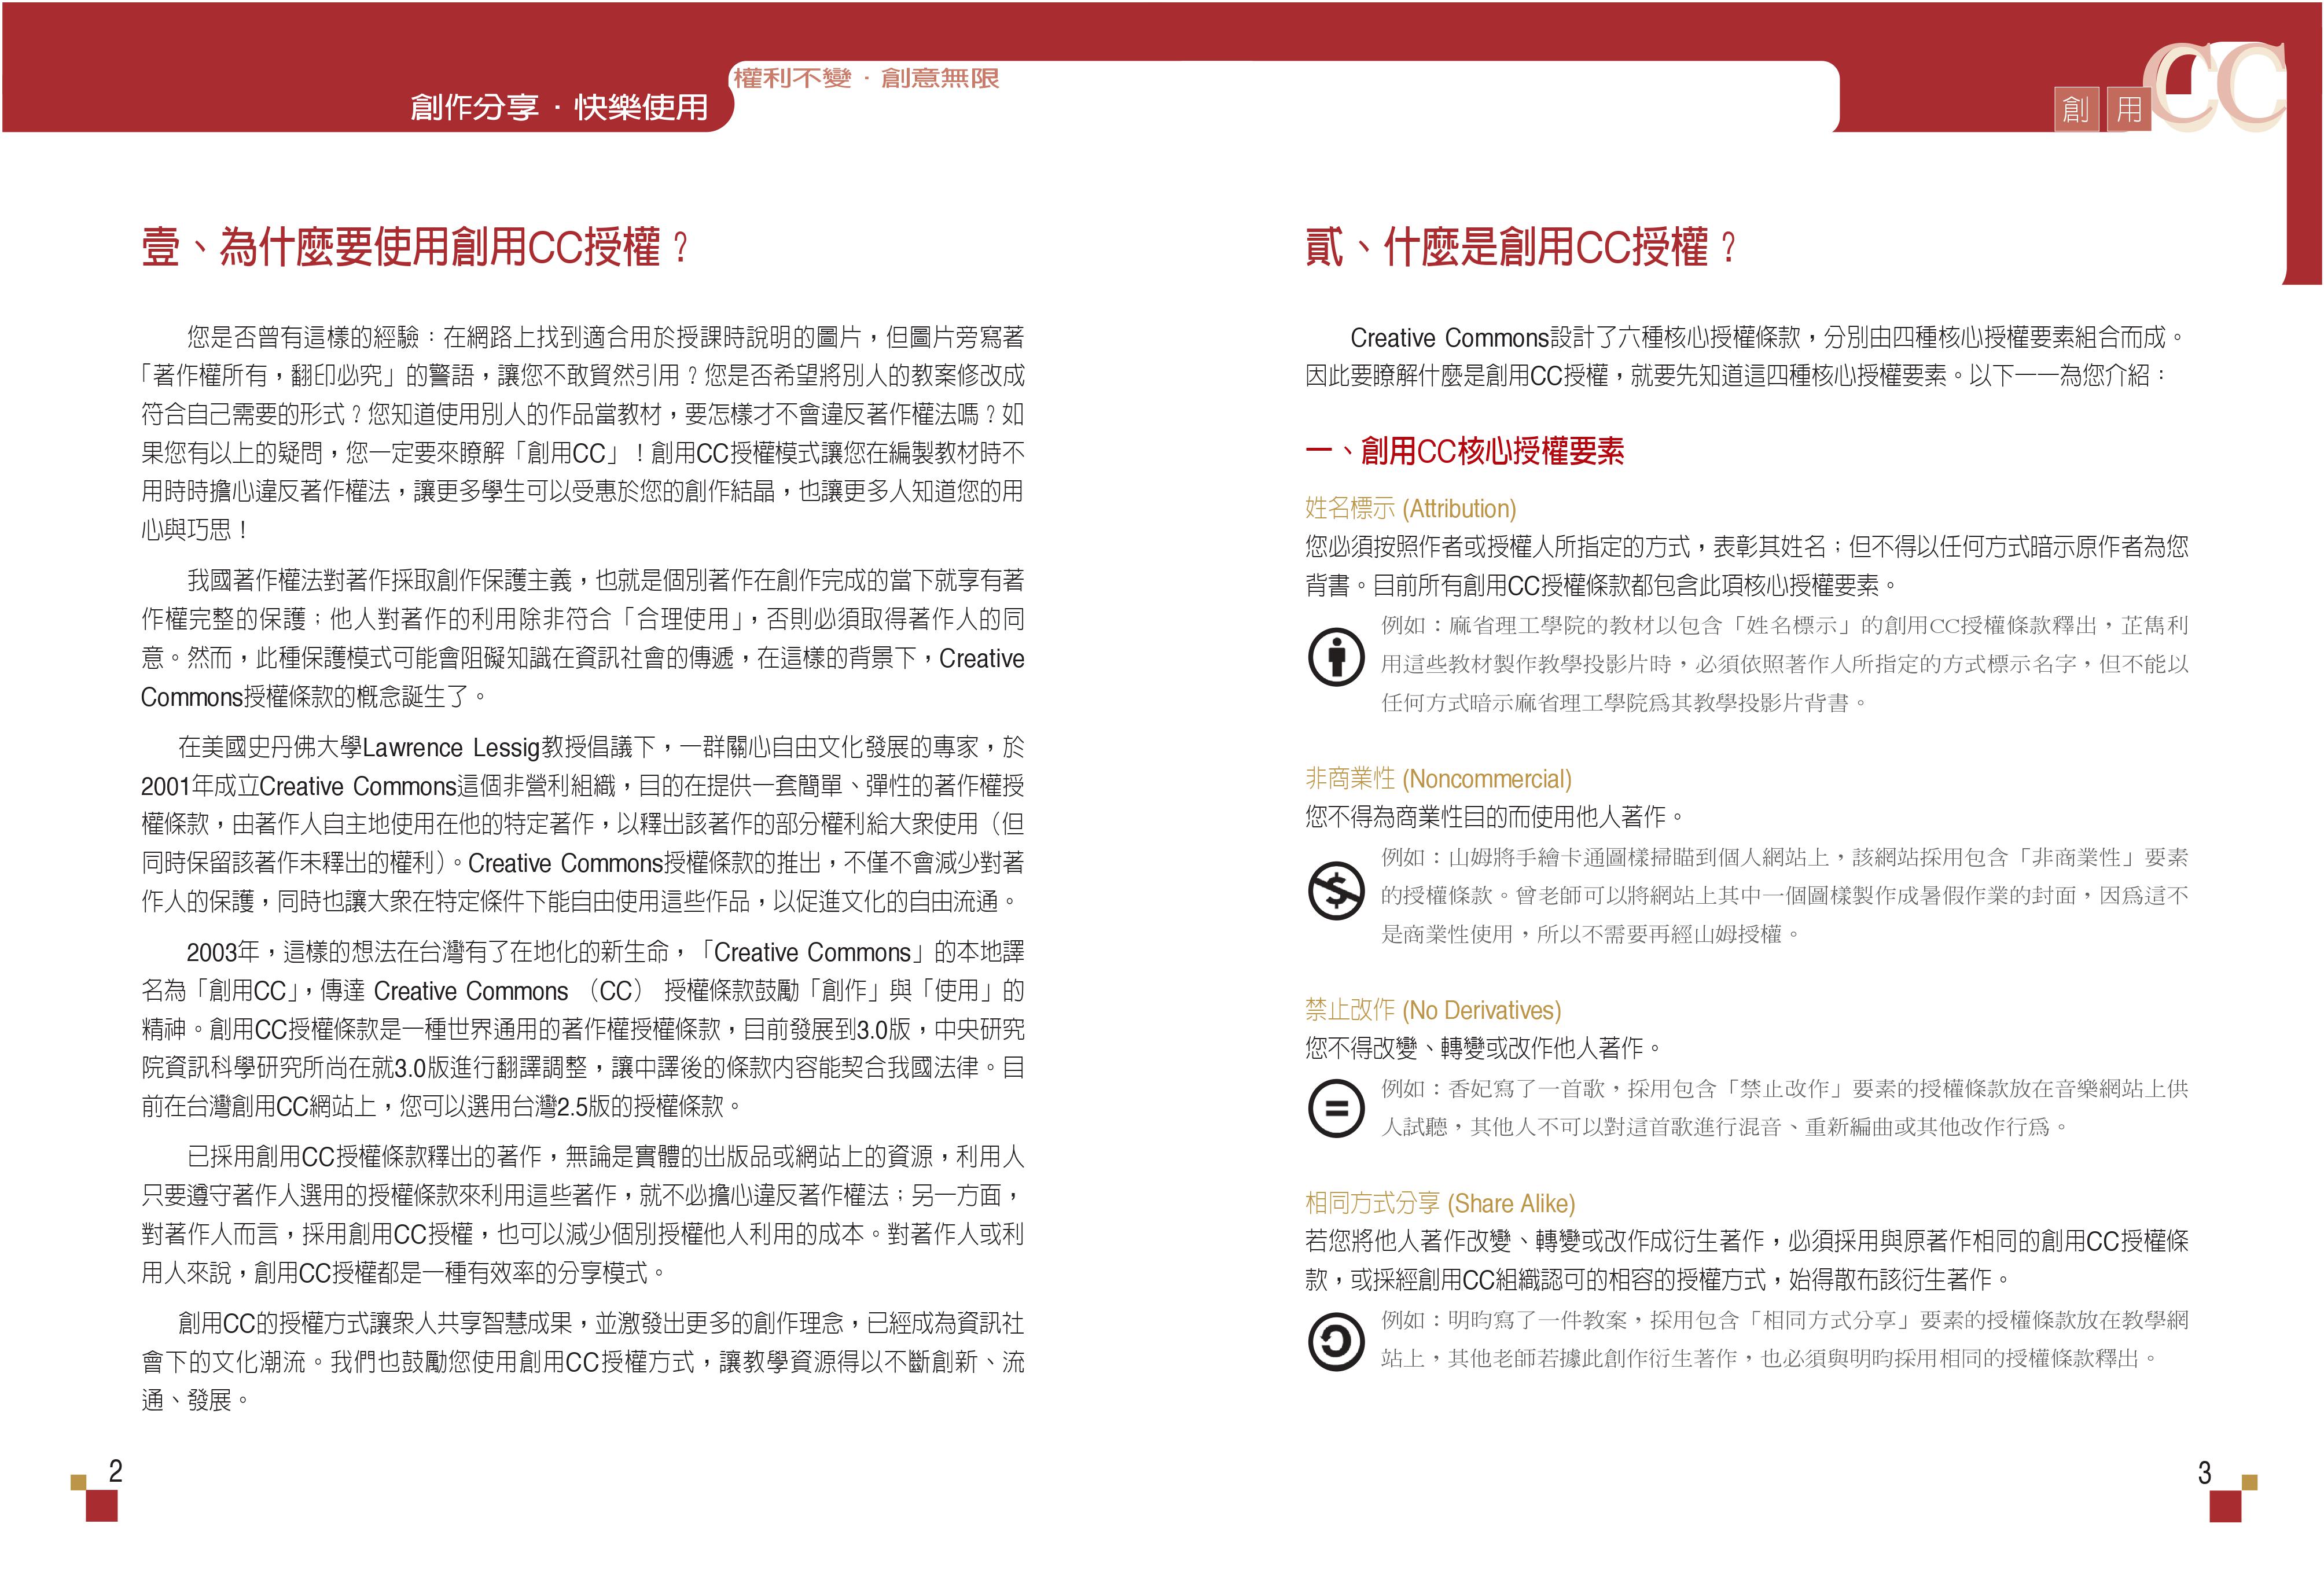Click the short line 心與巧思！
The width and height of the screenshot is (2324, 1572).
pos(195,530)
